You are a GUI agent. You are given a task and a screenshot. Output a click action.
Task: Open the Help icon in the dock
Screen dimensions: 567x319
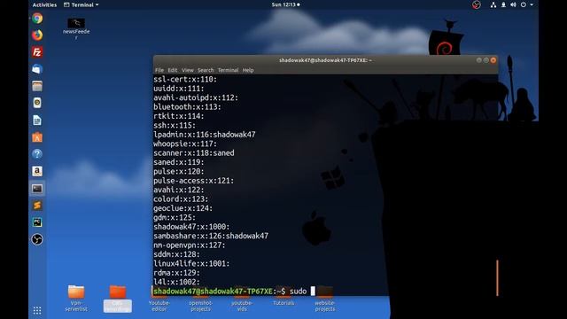point(37,154)
